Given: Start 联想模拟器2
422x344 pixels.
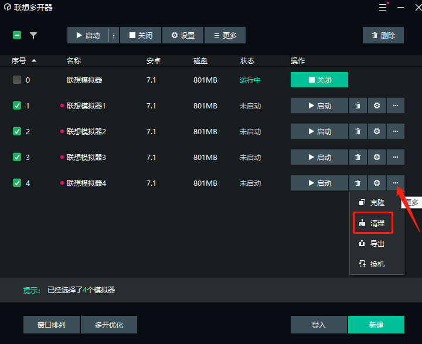Looking at the screenshot, I should [x=319, y=131].
